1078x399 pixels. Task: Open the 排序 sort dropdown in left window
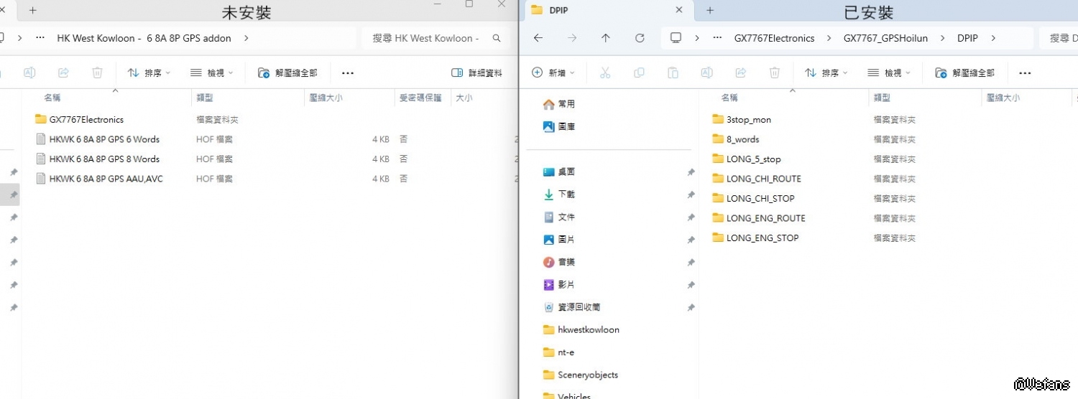(149, 72)
